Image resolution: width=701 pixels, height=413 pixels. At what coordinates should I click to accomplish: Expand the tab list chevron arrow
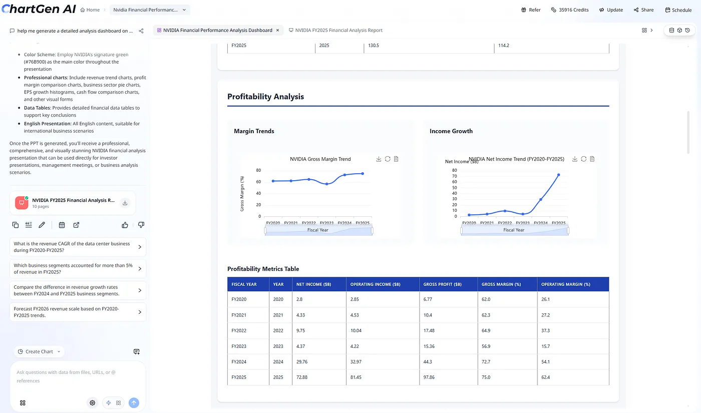(x=651, y=30)
